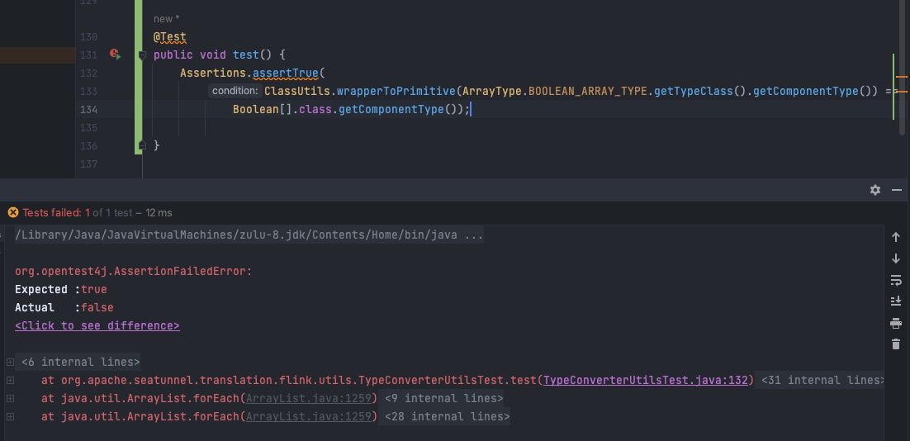910x441 pixels.
Task: Jump up the stack trace with the up arrow
Action: [x=895, y=237]
